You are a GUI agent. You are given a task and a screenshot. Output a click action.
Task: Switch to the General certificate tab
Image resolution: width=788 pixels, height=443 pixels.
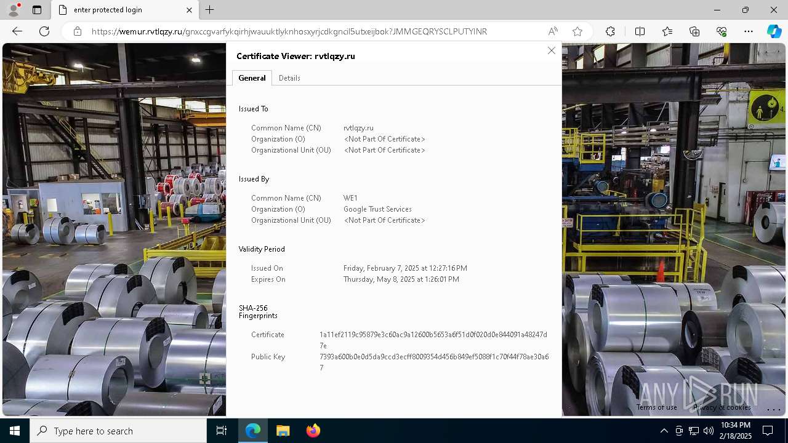(252, 78)
